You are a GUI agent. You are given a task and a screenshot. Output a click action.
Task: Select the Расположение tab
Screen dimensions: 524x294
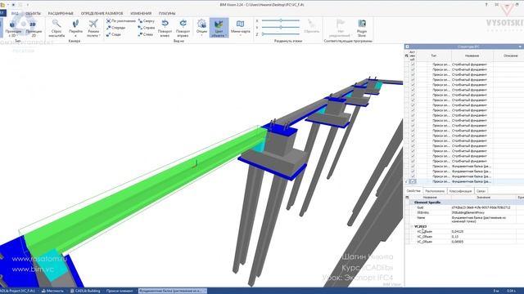[x=435, y=191]
